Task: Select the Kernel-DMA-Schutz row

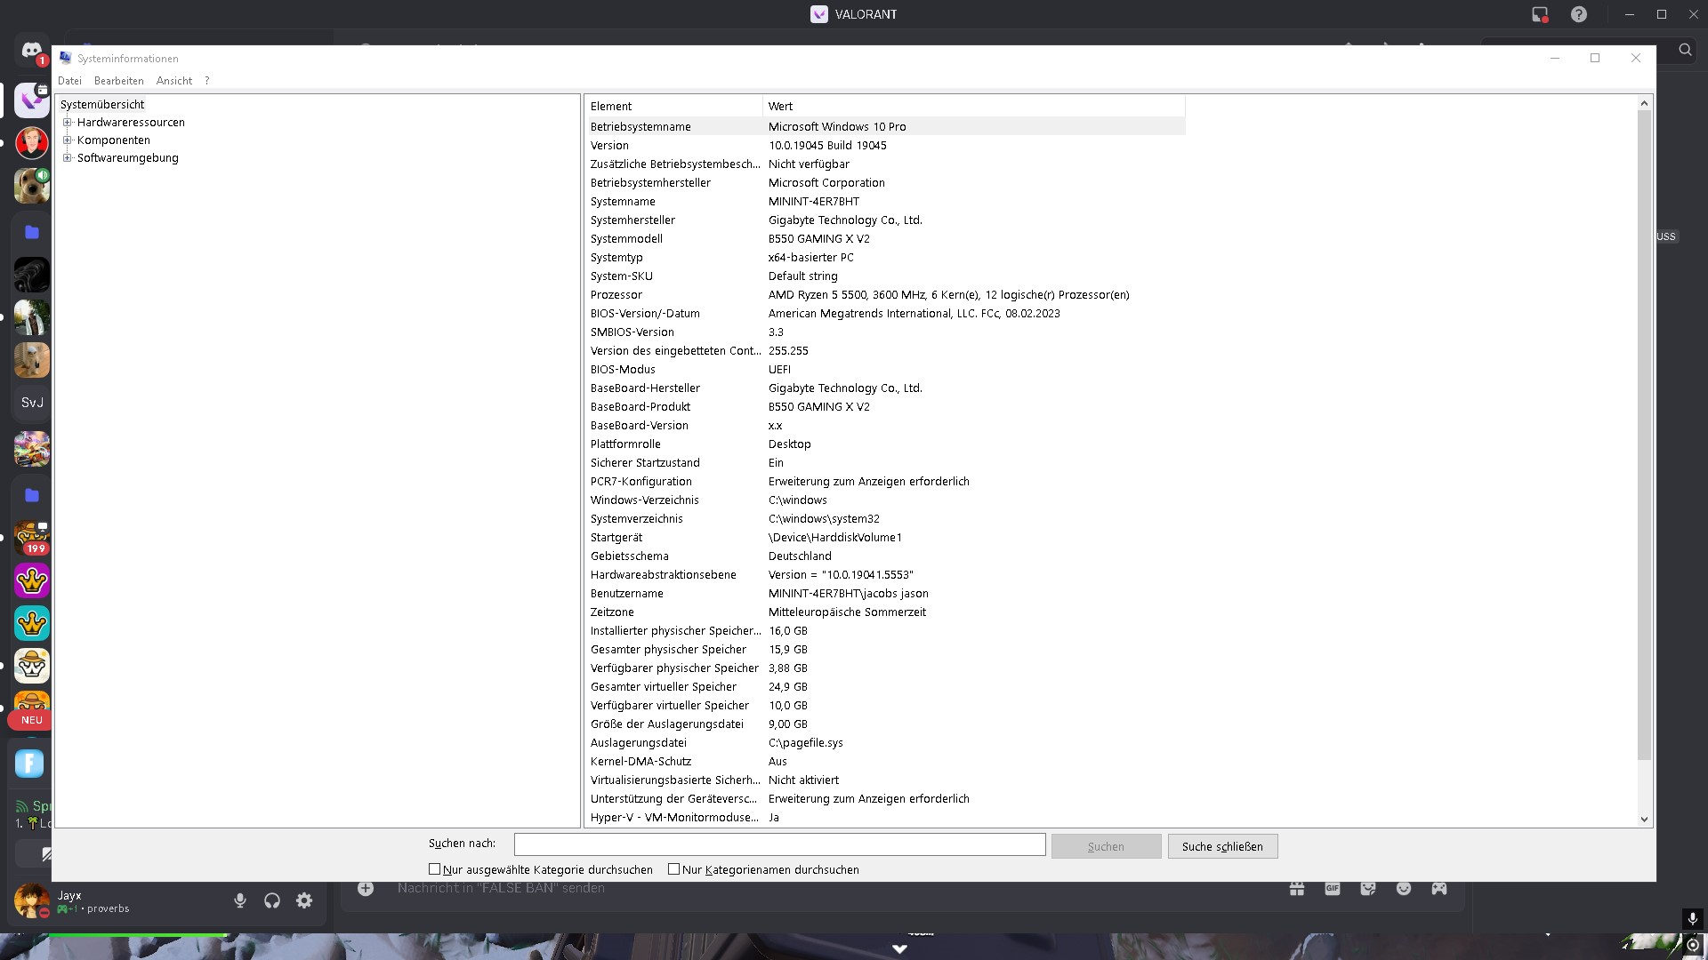Action: (885, 762)
